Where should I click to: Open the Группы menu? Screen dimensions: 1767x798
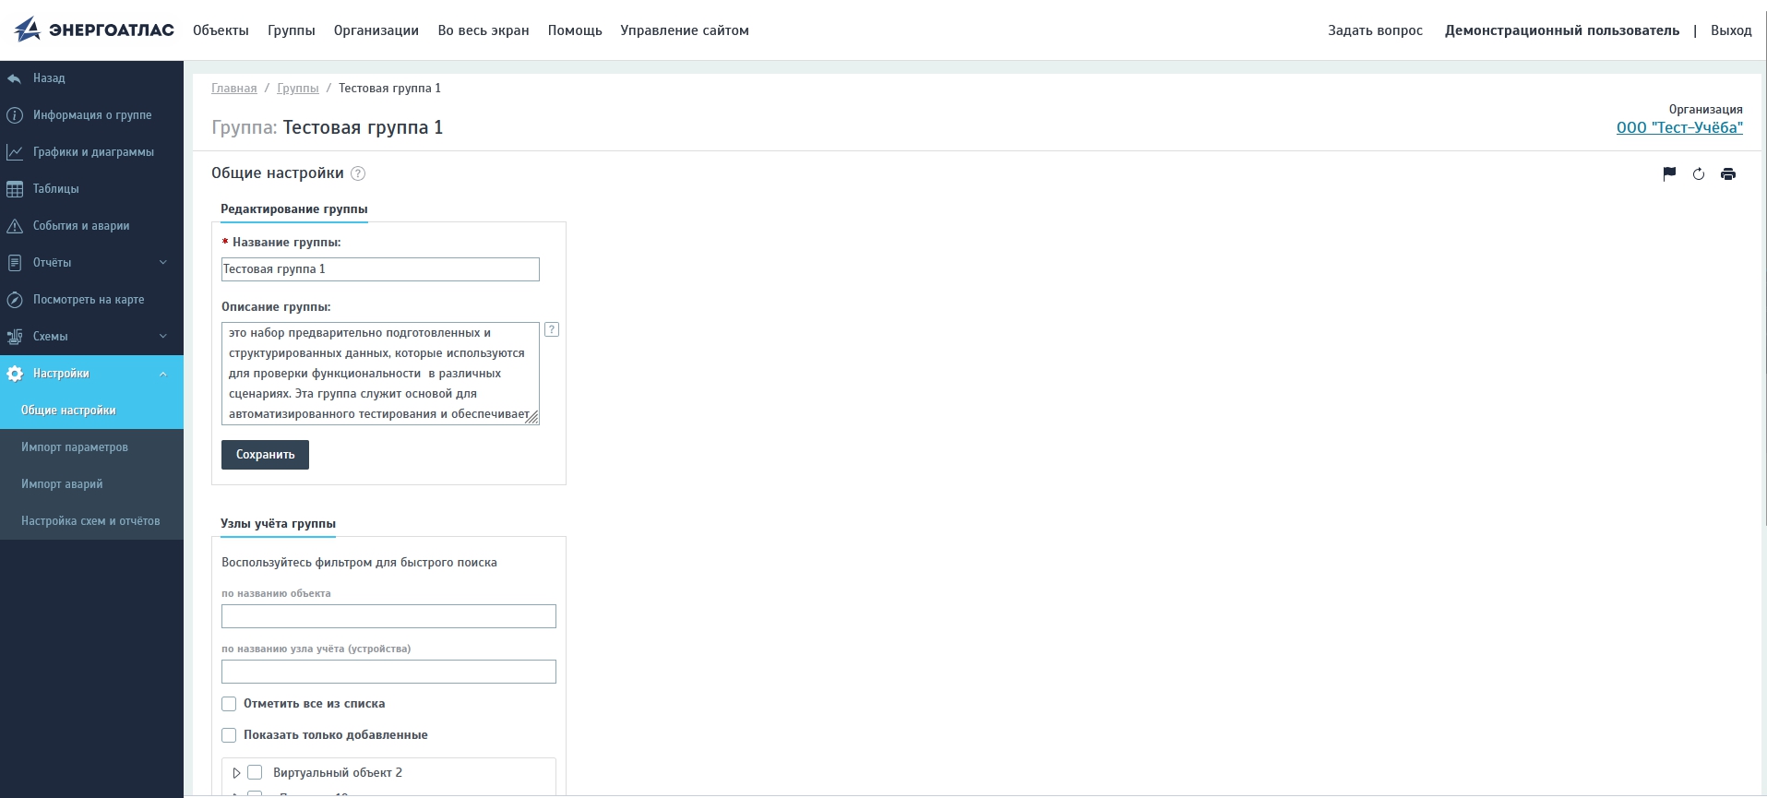click(x=292, y=30)
